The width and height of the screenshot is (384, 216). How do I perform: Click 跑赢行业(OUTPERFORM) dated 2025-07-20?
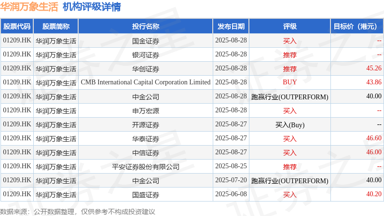[290, 181]
